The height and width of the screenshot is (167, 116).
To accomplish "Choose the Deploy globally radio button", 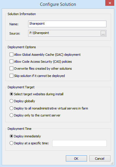I will (11, 101).
